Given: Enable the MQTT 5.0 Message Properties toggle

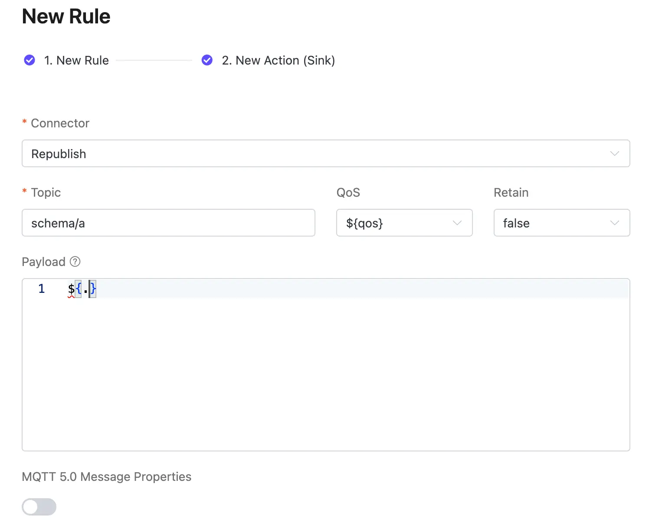Looking at the screenshot, I should (39, 507).
